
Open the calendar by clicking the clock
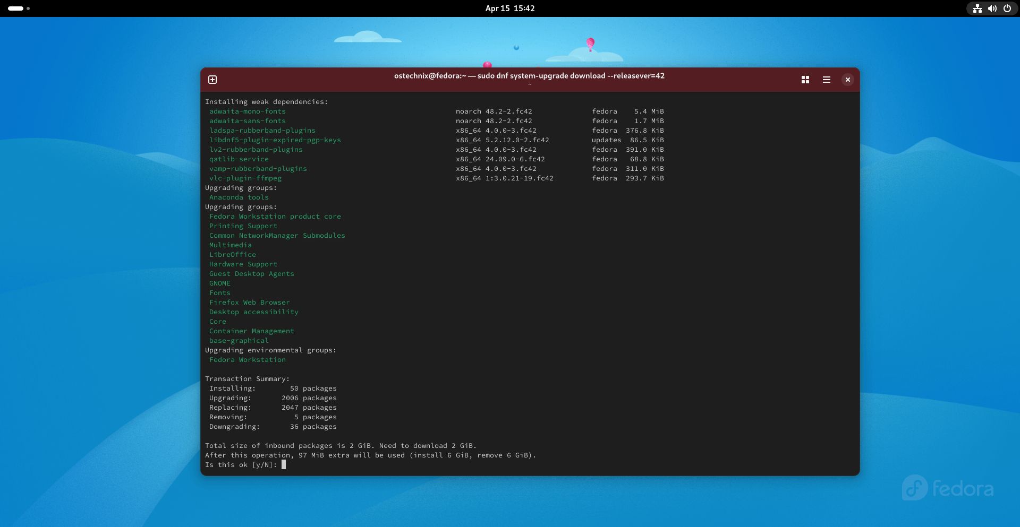point(509,8)
